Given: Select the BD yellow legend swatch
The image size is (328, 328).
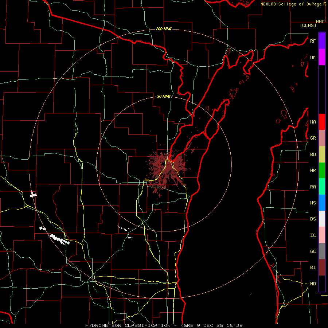Looking at the screenshot, I should point(322,155).
